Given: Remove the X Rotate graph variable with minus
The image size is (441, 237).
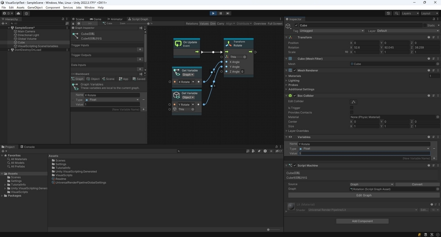Looking at the screenshot, I should click(143, 100).
